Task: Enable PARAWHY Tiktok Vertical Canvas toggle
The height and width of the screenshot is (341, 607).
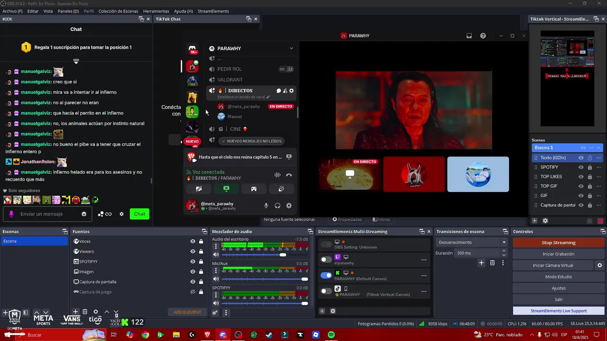Action: pyautogui.click(x=326, y=291)
